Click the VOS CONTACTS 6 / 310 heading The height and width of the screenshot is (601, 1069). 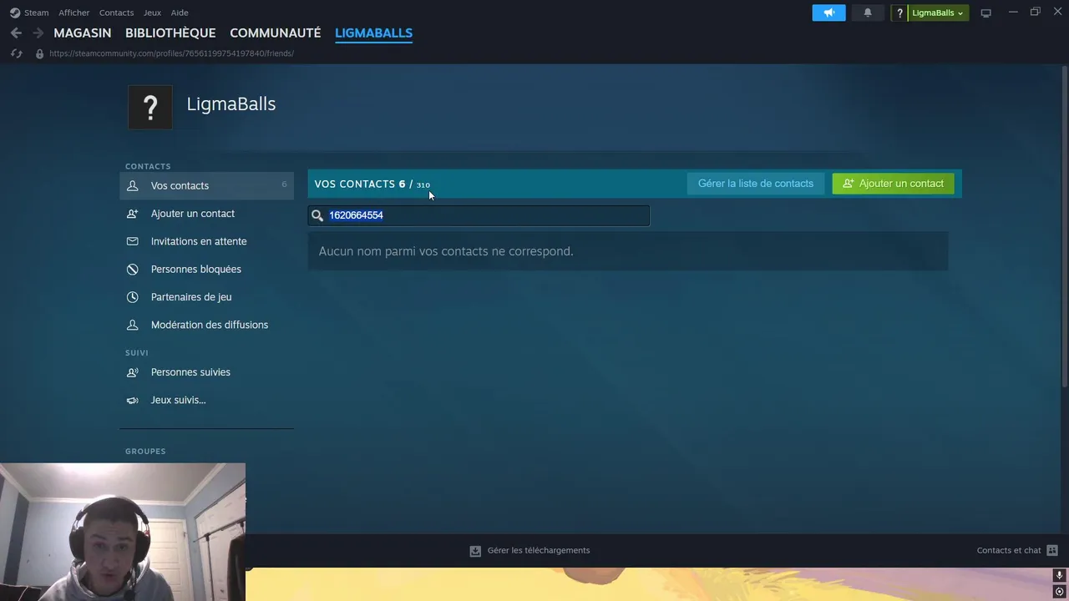pos(372,184)
